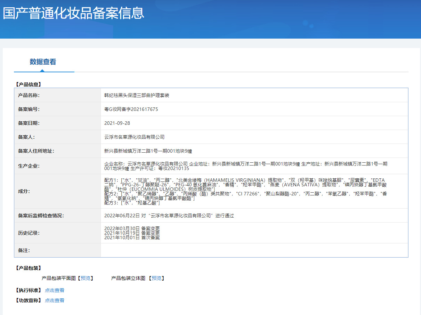
Task: Click the 备案日期 row label
Action: point(29,123)
